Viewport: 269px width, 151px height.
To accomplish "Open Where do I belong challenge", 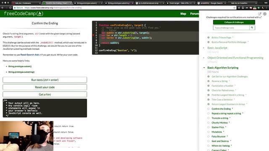I will 220,146.
